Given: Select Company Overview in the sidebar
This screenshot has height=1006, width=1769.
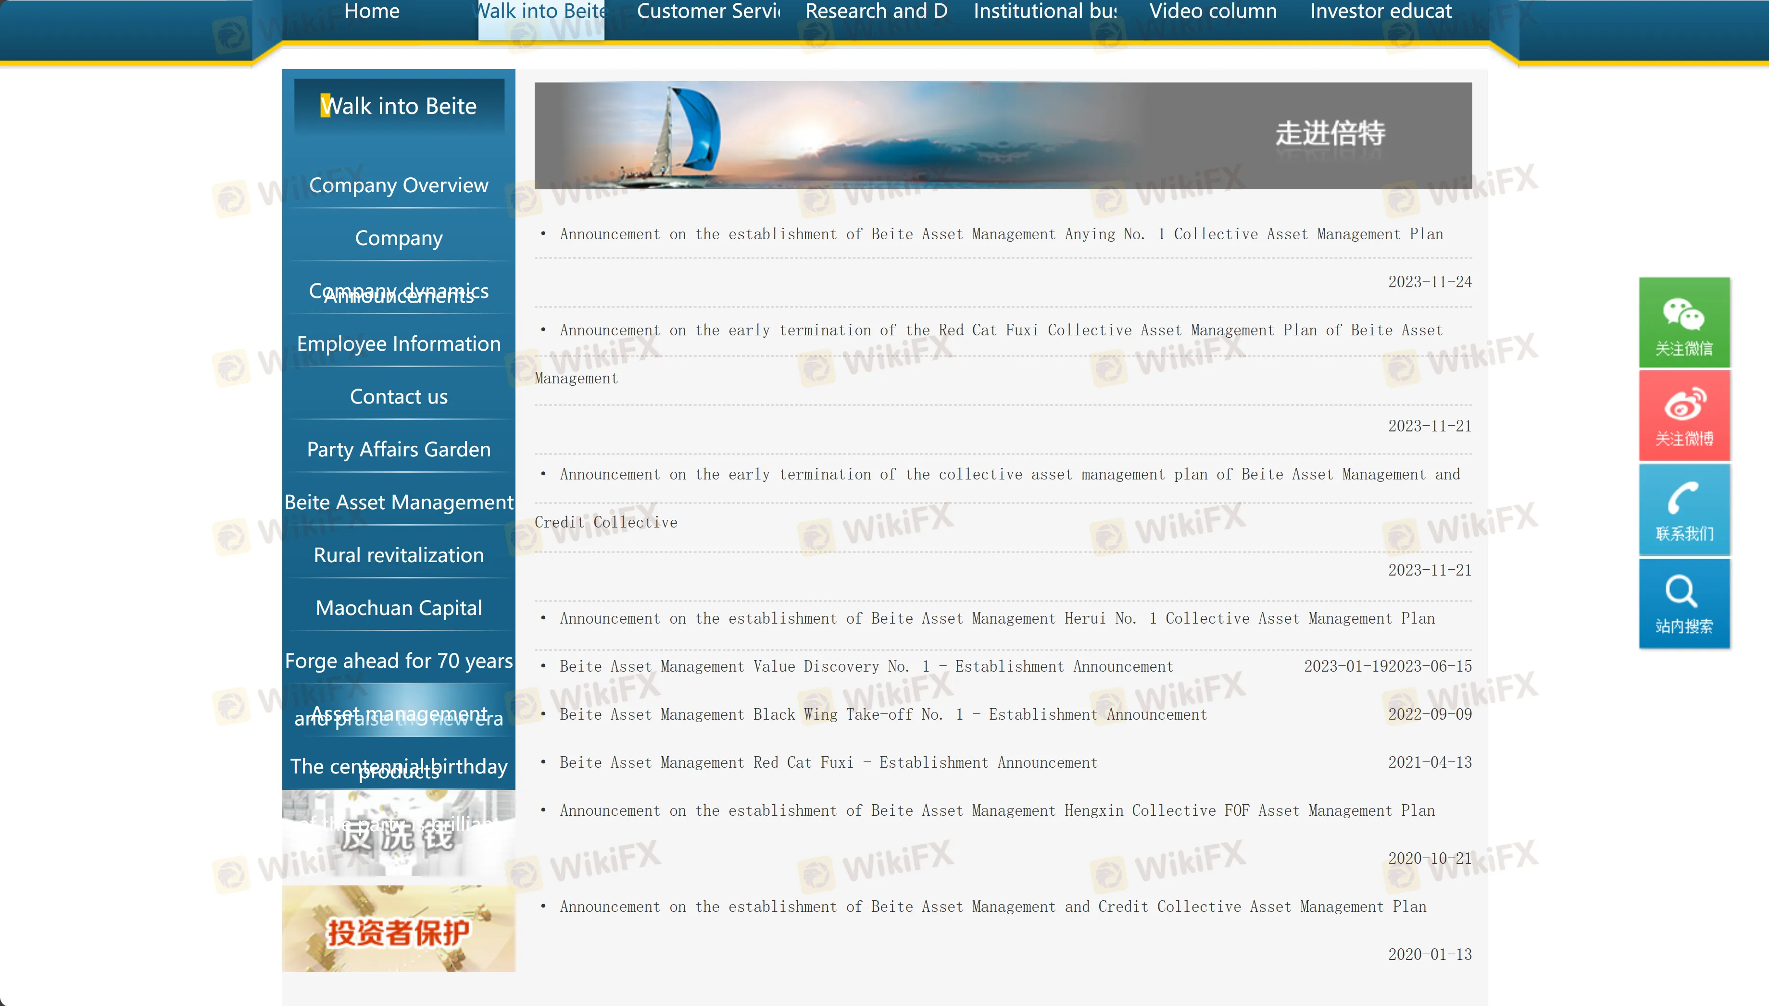Looking at the screenshot, I should click(398, 185).
